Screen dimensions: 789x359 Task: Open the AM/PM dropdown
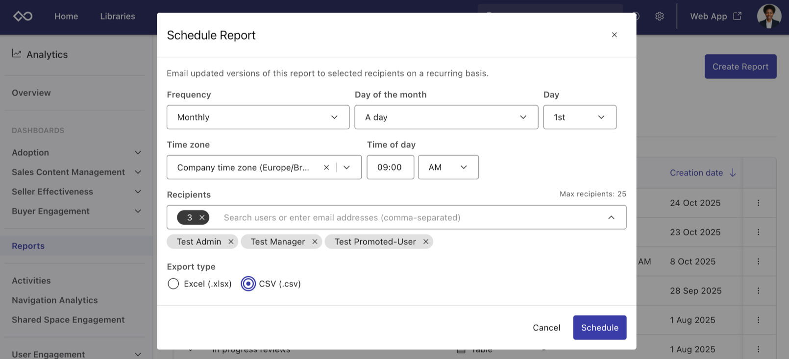coord(448,167)
